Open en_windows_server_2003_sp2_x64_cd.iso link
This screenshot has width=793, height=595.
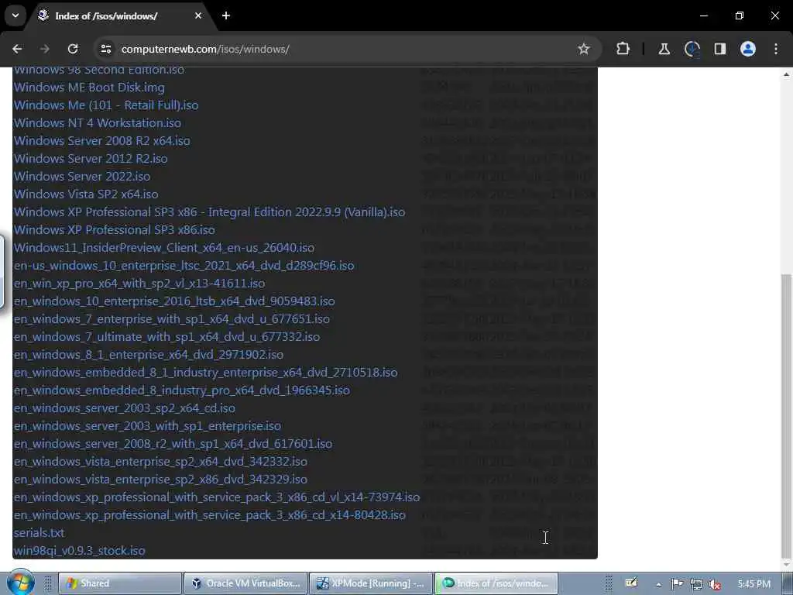(125, 408)
